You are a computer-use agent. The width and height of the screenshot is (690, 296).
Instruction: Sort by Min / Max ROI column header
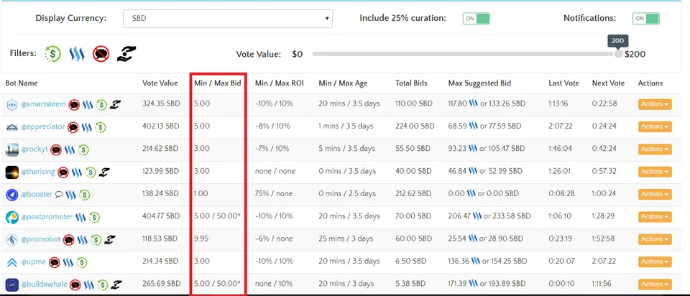(x=280, y=83)
